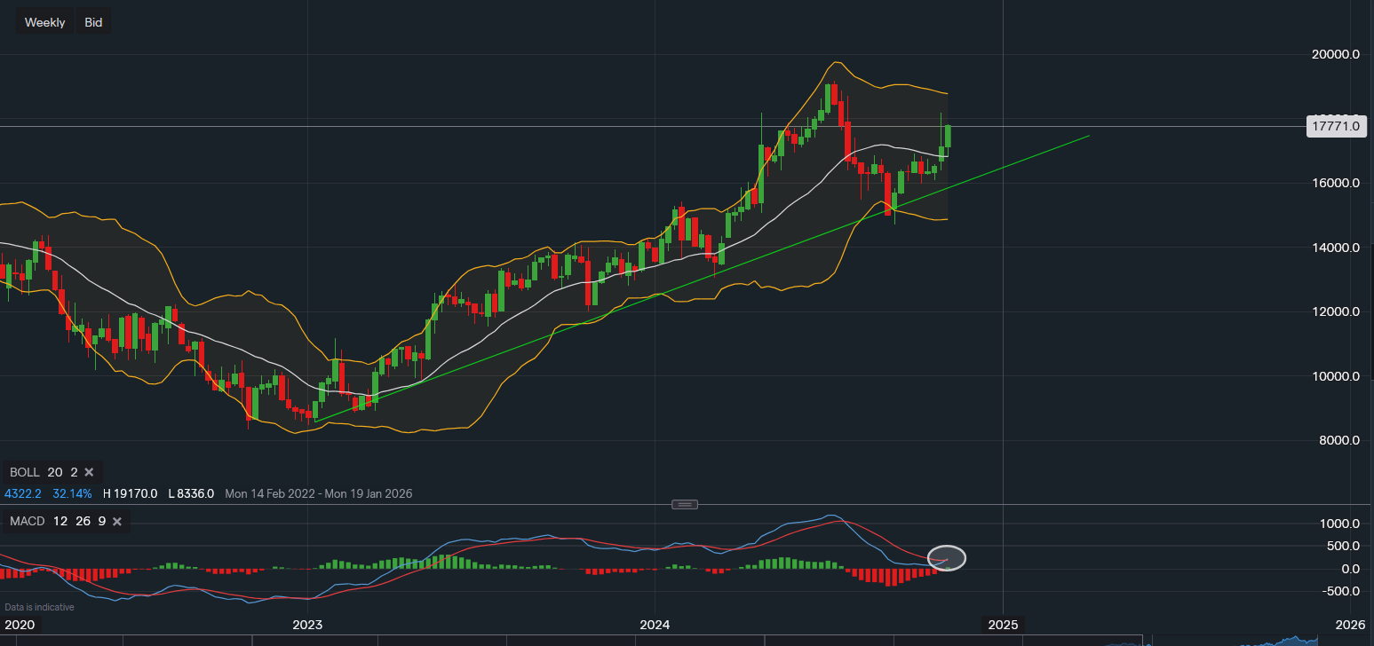Select the 2023 label on the timeline
Viewport: 1374px width, 646px height.
(x=306, y=625)
